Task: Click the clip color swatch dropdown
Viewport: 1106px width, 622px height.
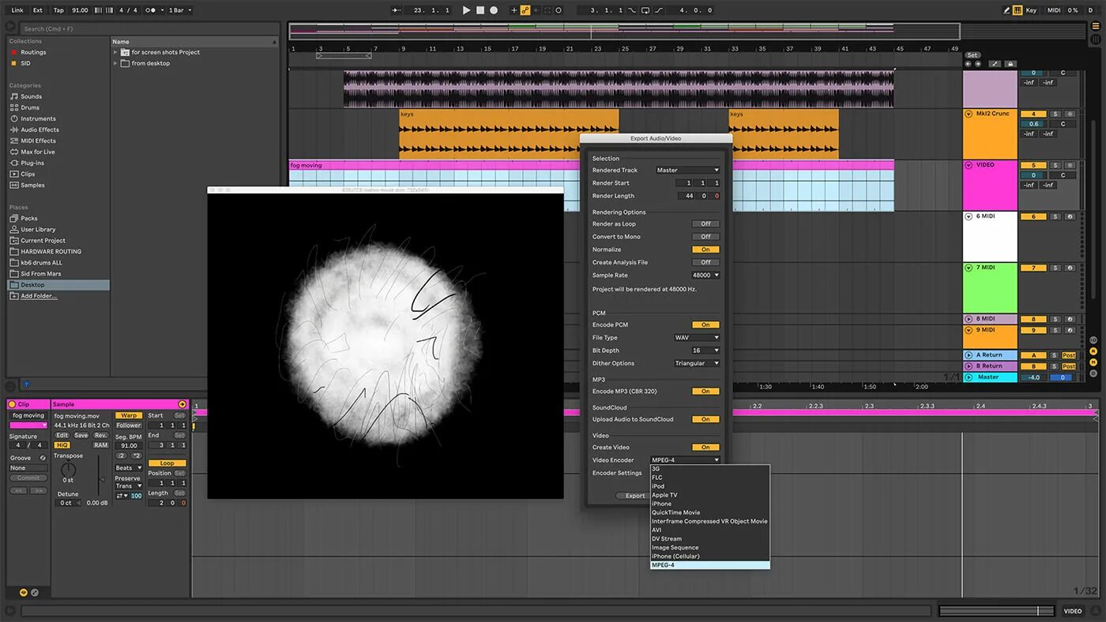Action: (x=28, y=425)
